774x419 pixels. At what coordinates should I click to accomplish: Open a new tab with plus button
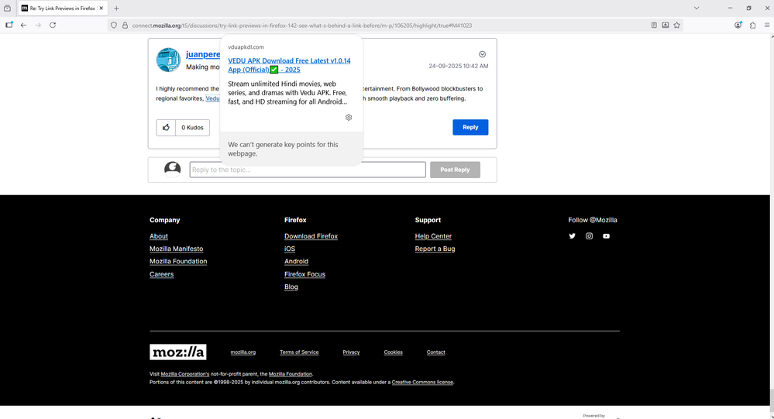tap(116, 8)
